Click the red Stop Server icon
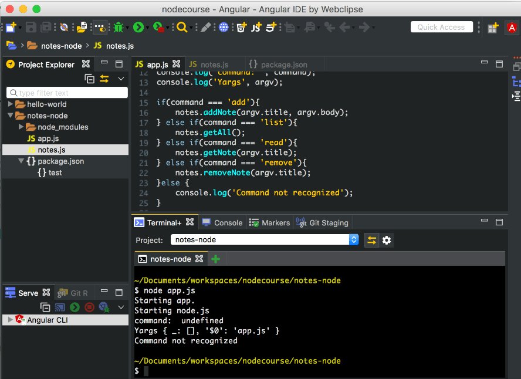The height and width of the screenshot is (379, 521). click(89, 307)
